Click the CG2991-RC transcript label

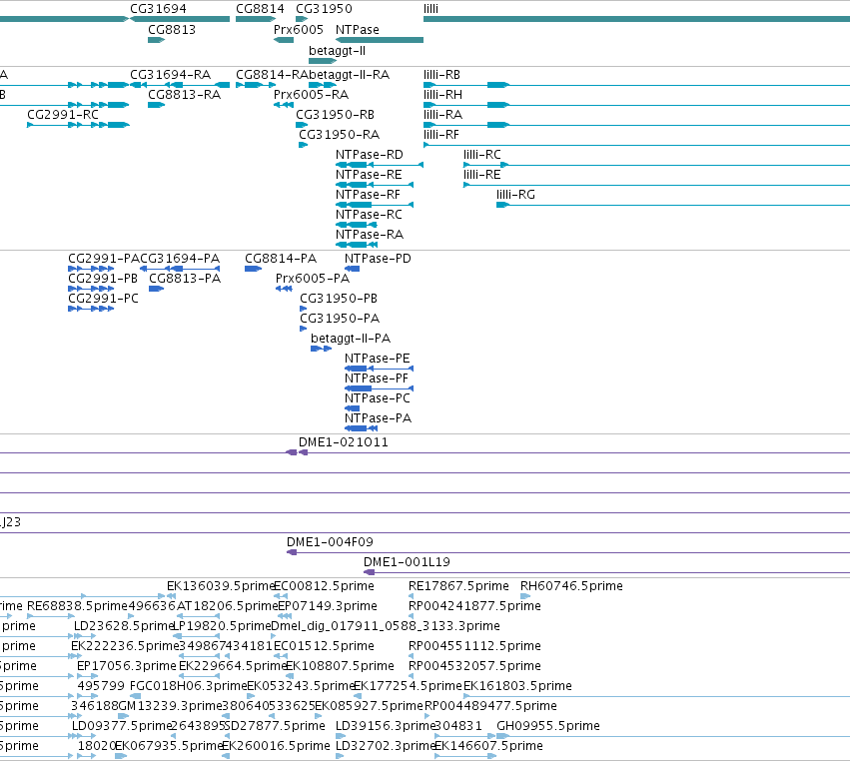[x=63, y=115]
